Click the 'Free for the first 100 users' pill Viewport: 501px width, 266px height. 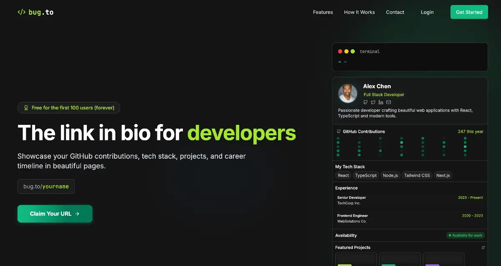(x=69, y=108)
